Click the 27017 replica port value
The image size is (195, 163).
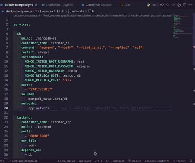pos(67,80)
